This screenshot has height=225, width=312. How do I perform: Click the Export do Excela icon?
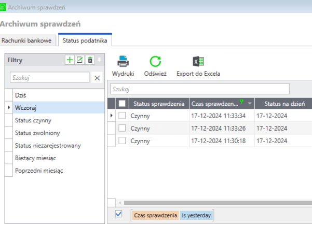(x=198, y=62)
